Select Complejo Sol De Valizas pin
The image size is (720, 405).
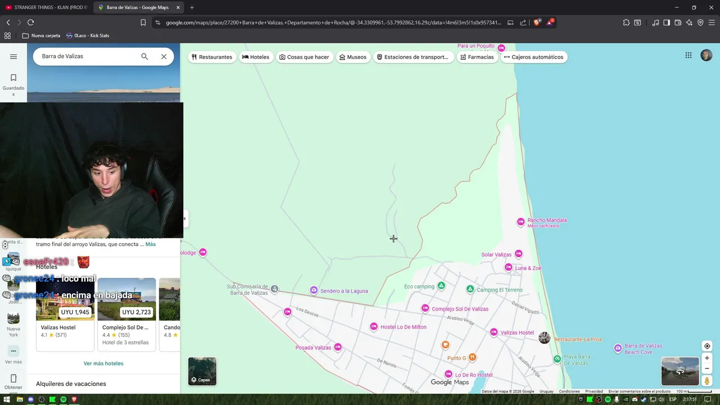coord(425,308)
